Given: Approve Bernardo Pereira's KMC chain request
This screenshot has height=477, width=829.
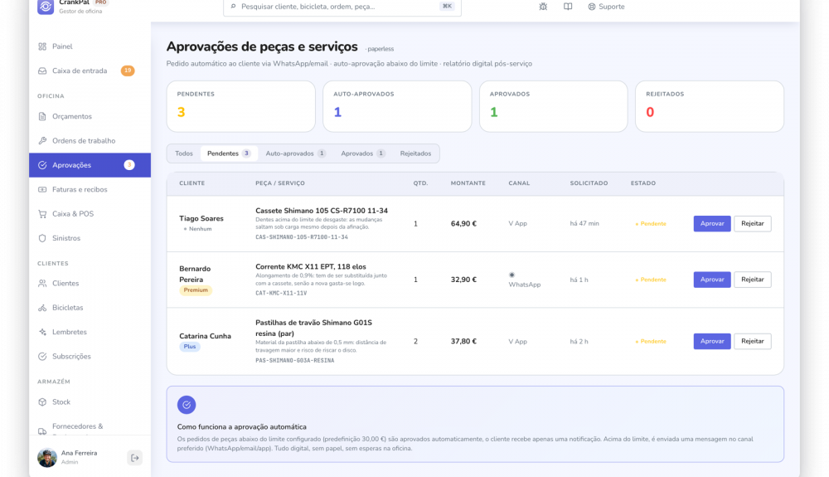Looking at the screenshot, I should pyautogui.click(x=712, y=280).
